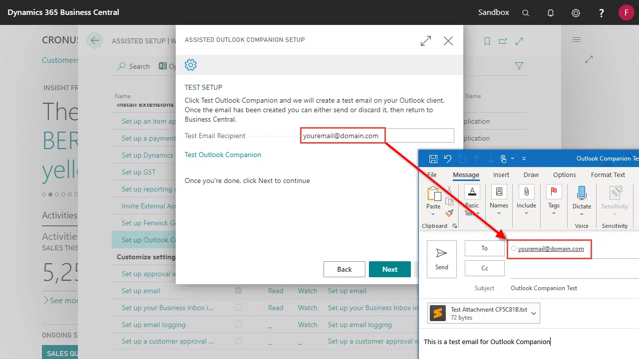This screenshot has width=639, height=359.
Task: Open the Settings gear in the header
Action: pyautogui.click(x=576, y=13)
